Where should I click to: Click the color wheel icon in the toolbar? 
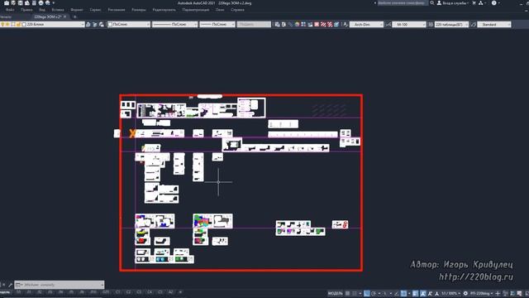[297, 24]
